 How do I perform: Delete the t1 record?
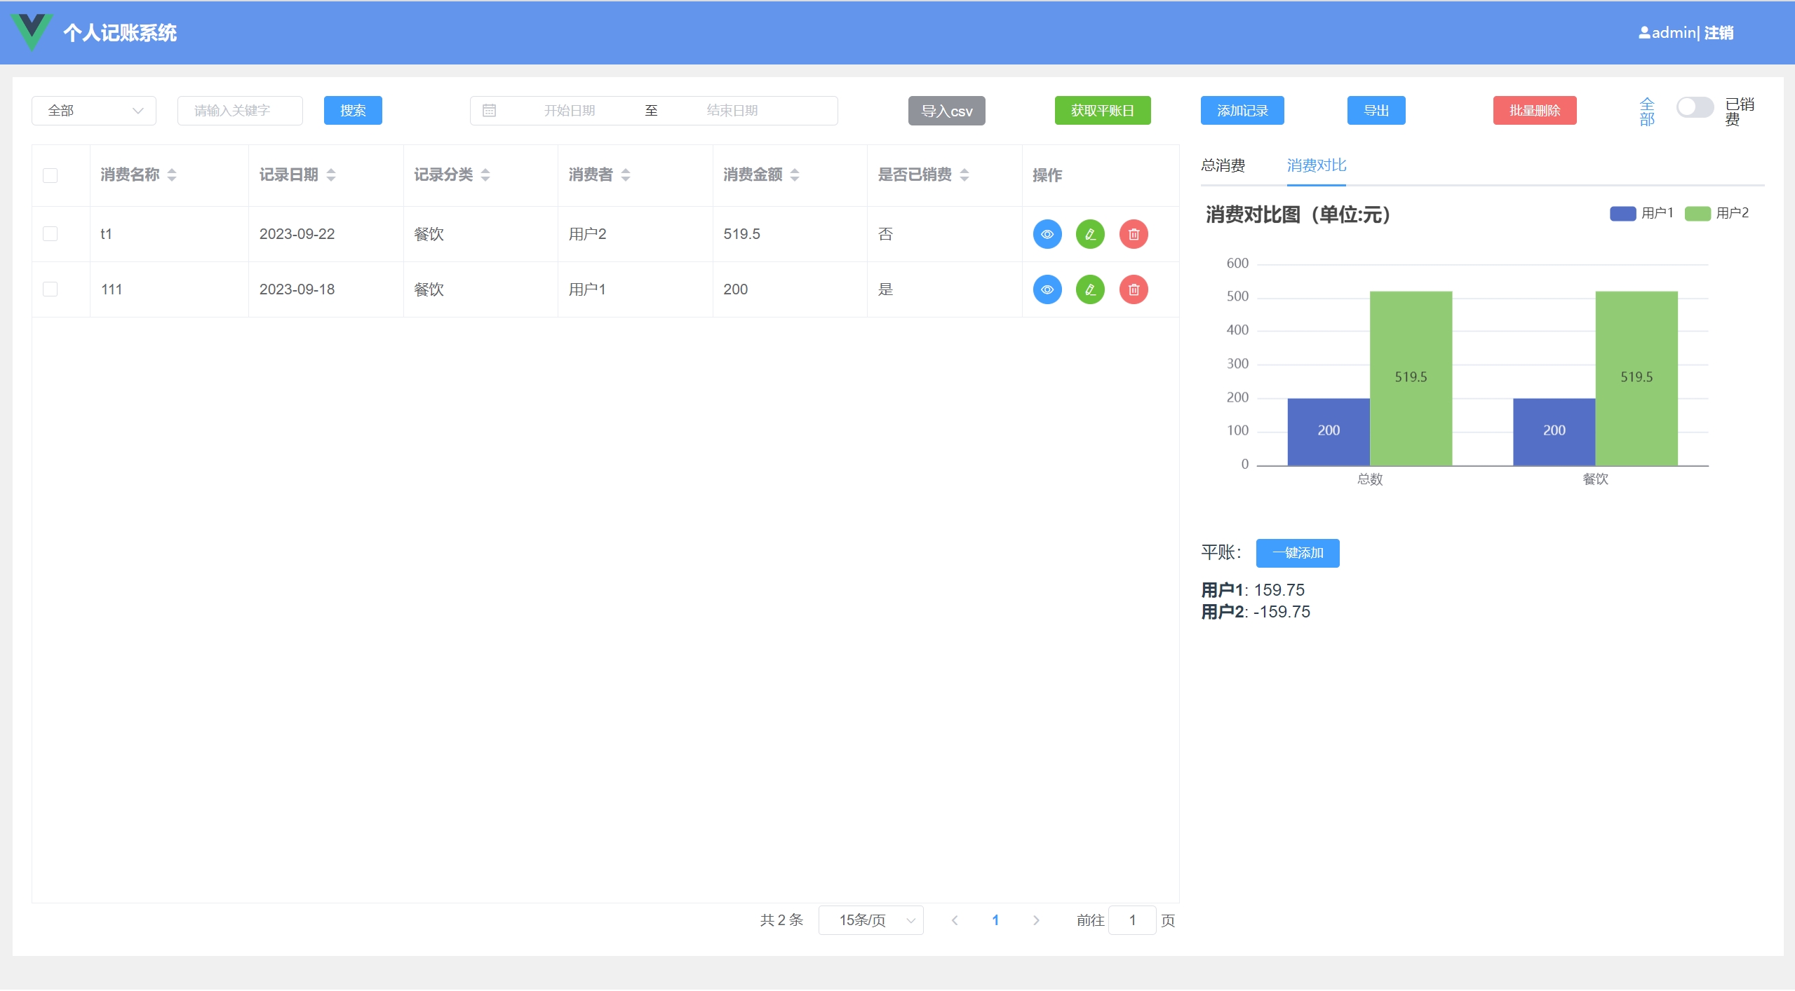1134,234
